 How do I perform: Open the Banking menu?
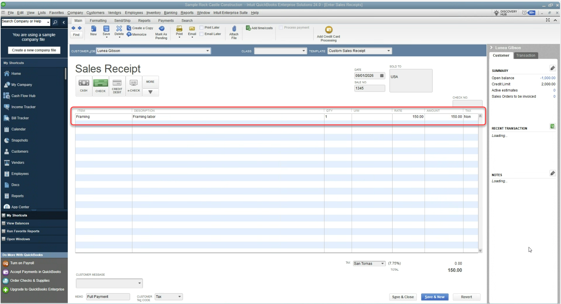(x=170, y=13)
